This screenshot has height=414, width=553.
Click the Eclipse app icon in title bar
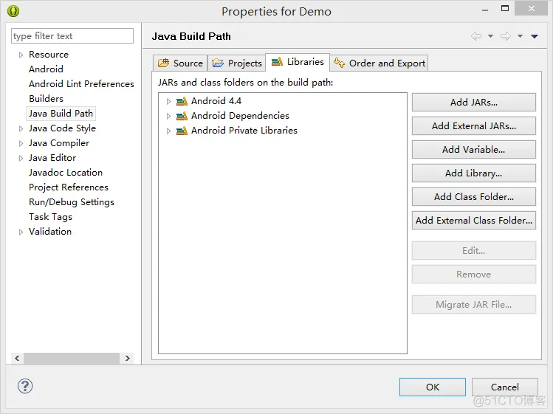(x=13, y=11)
